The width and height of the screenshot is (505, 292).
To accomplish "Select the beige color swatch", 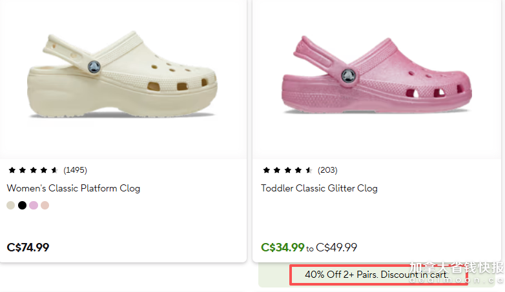I will pyautogui.click(x=10, y=206).
